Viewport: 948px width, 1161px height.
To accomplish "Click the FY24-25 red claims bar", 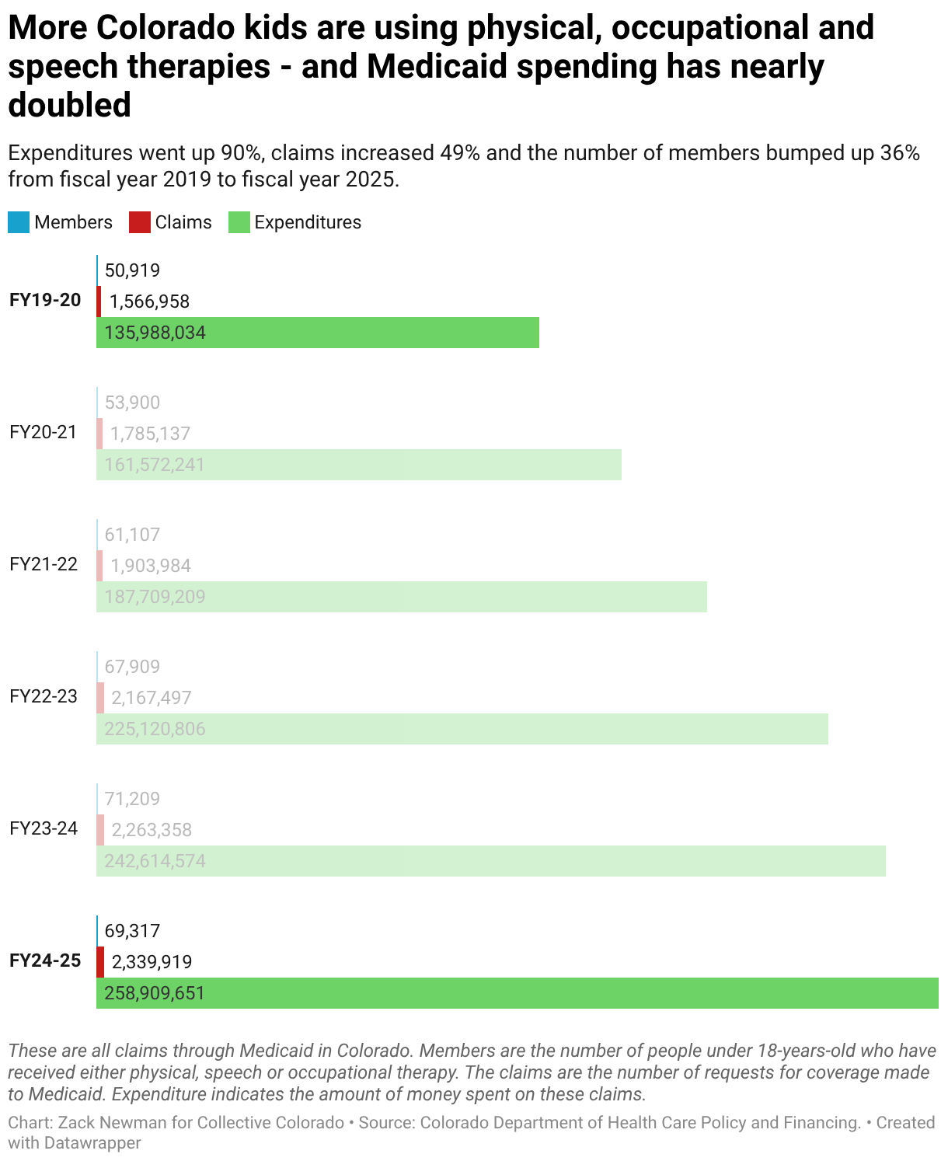I will point(100,962).
